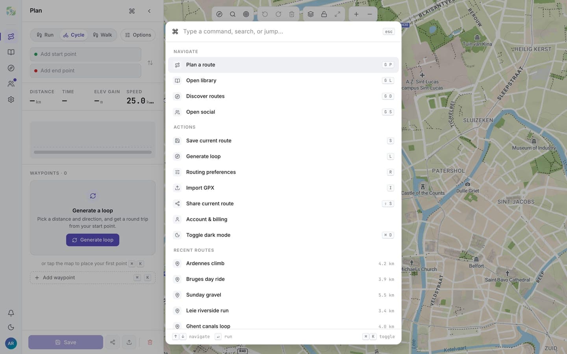This screenshot has width=567, height=354.
Task: Select the Run activity mode
Action: point(45,35)
